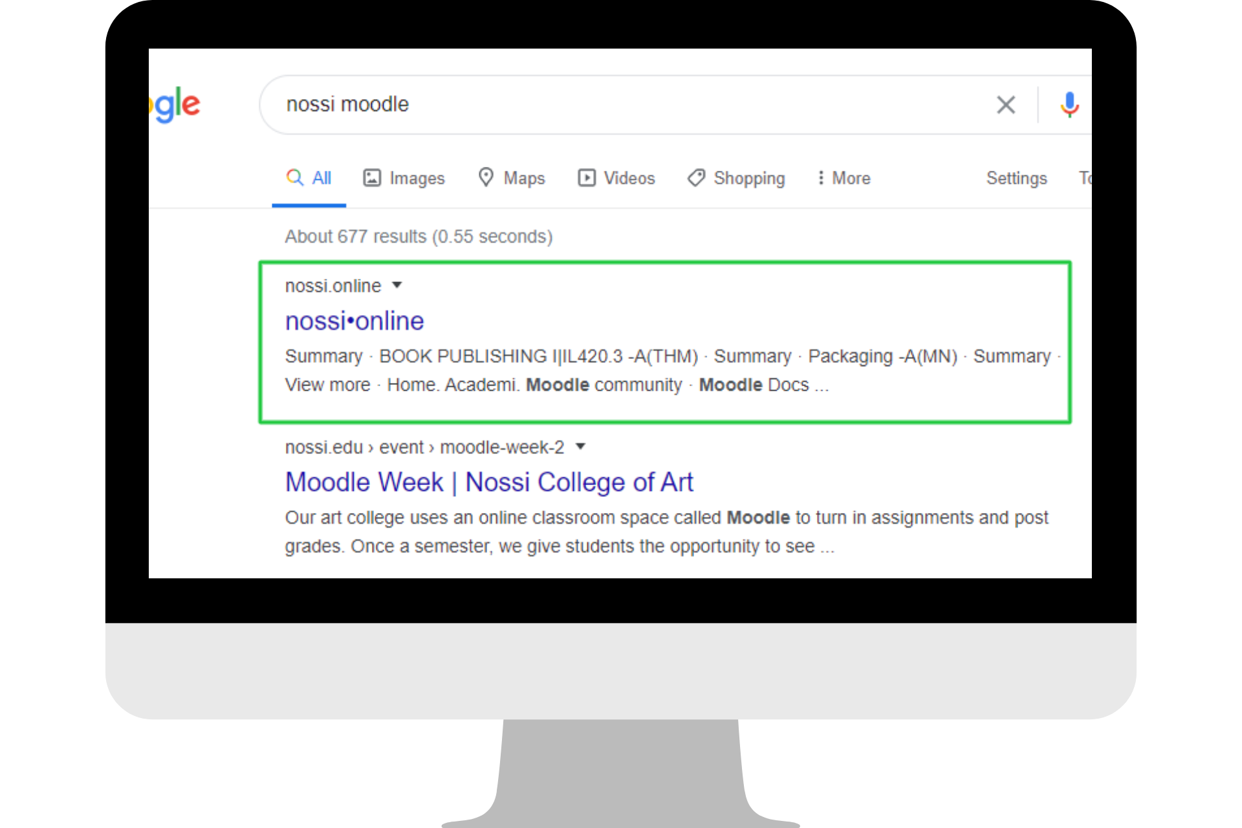Click the Maps pin icon
Image resolution: width=1242 pixels, height=828 pixels.
click(486, 177)
